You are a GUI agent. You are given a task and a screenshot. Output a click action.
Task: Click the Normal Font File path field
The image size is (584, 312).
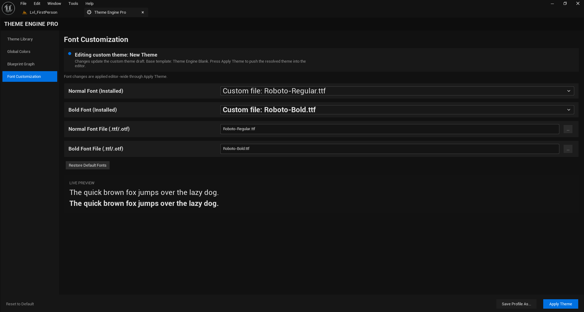tap(390, 129)
